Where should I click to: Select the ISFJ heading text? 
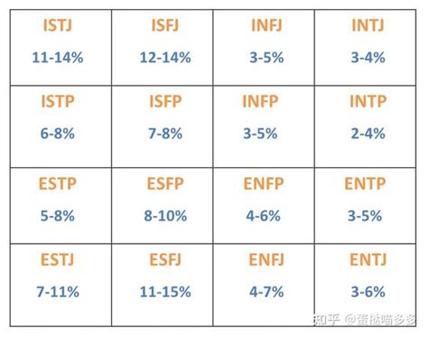point(165,25)
